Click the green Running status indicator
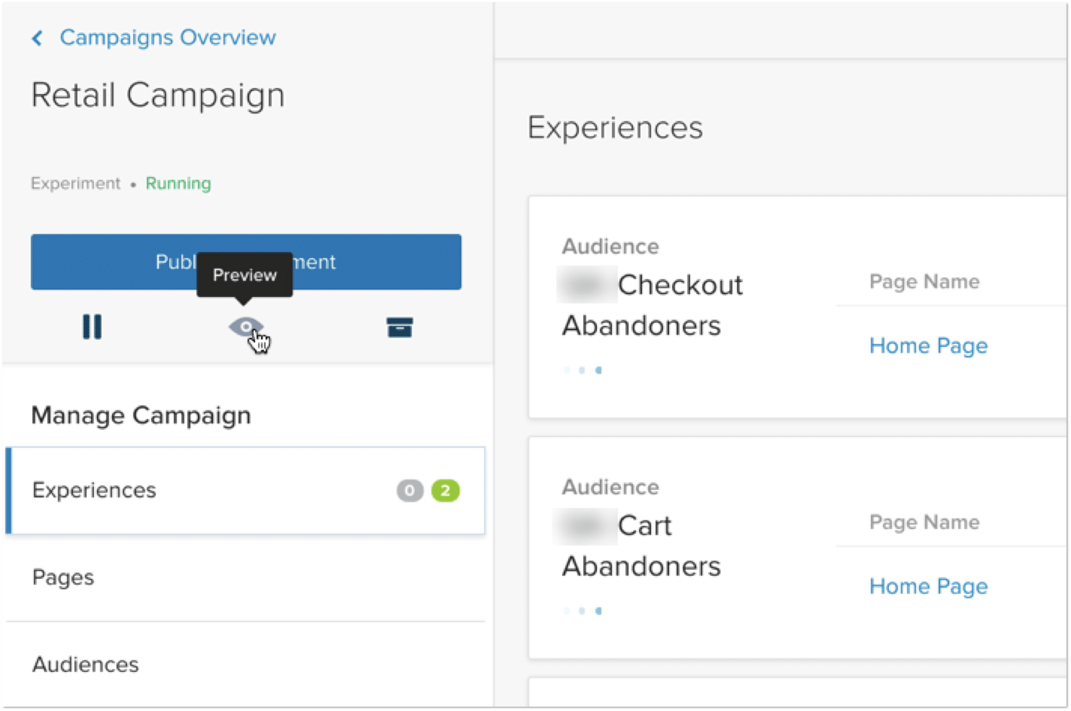Image resolution: width=1071 pixels, height=711 pixels. point(178,184)
